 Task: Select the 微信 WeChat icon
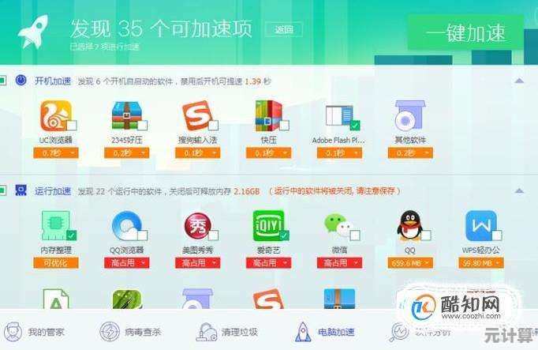point(339,226)
